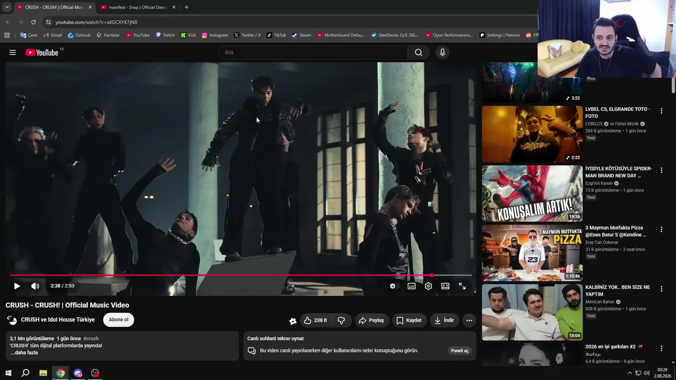Screen dimensions: 676x380
Task: Click the YouTube search magnifier button
Action: (418, 52)
